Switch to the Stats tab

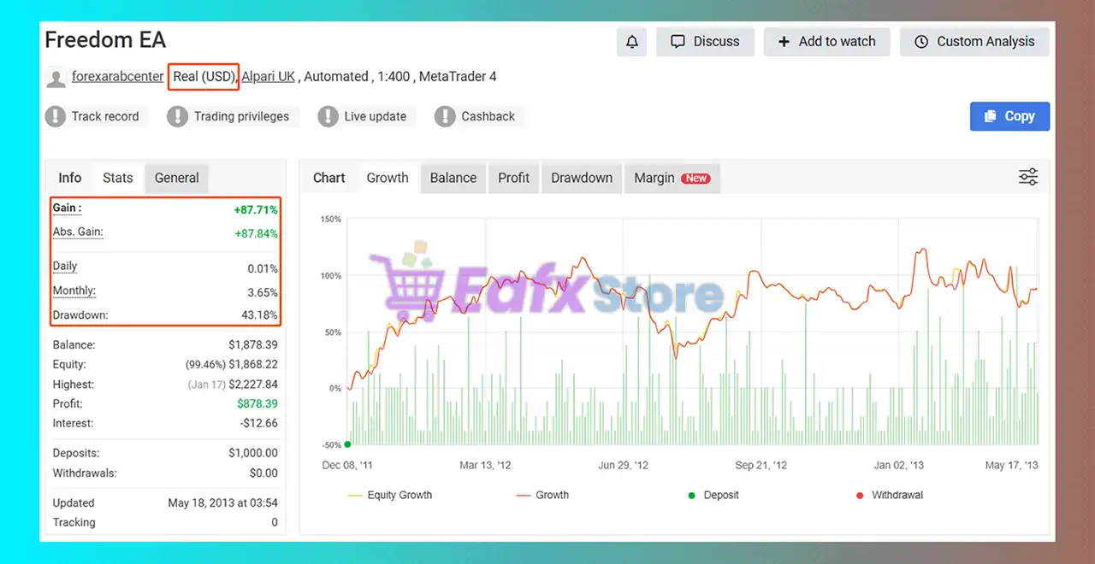pos(118,178)
